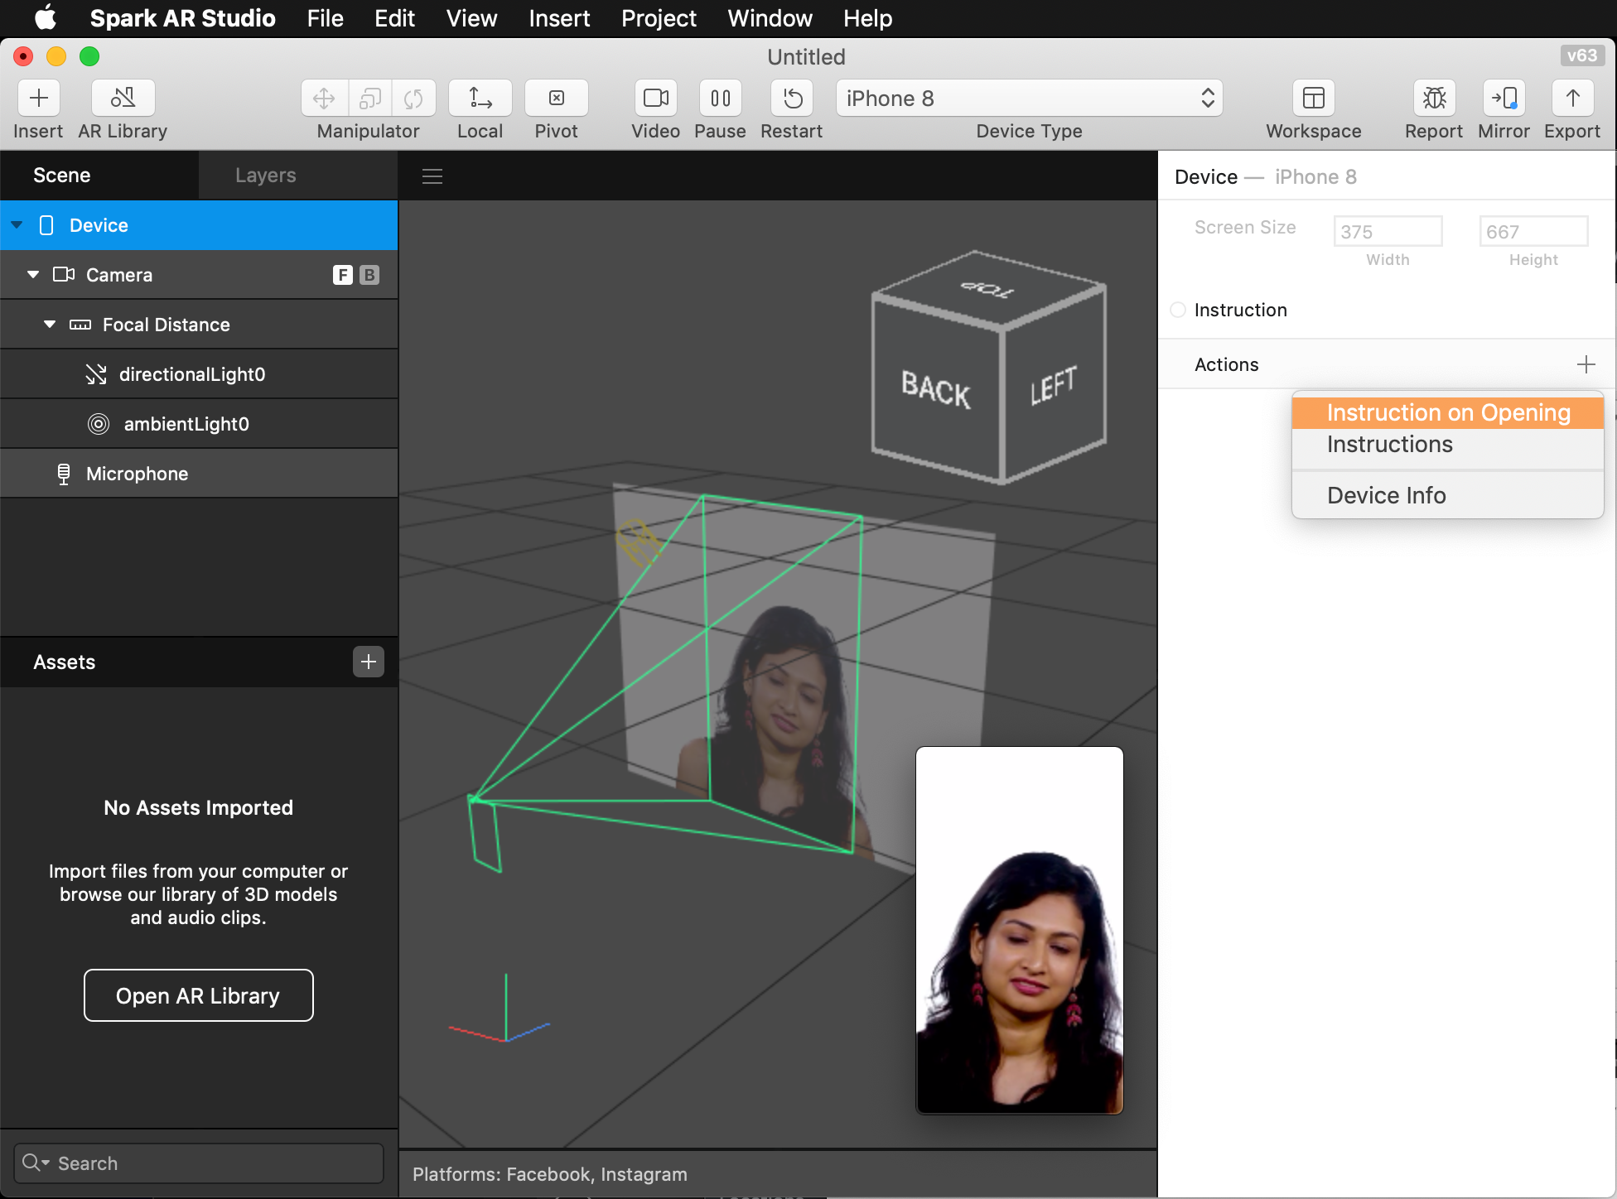Enable the Instruction checkbox
The width and height of the screenshot is (1617, 1199).
point(1178,310)
